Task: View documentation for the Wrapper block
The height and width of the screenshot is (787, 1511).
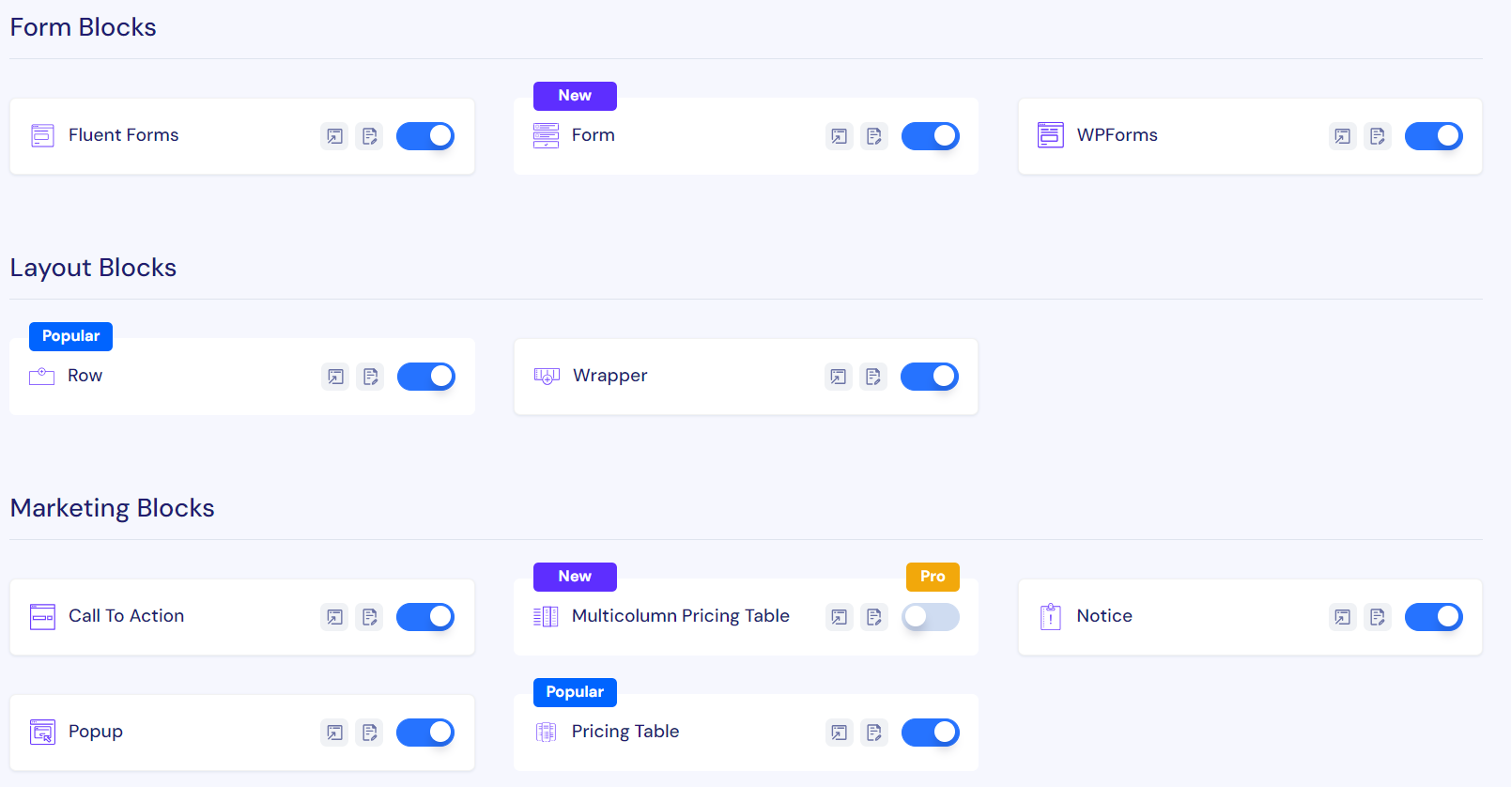Action: coord(873,377)
